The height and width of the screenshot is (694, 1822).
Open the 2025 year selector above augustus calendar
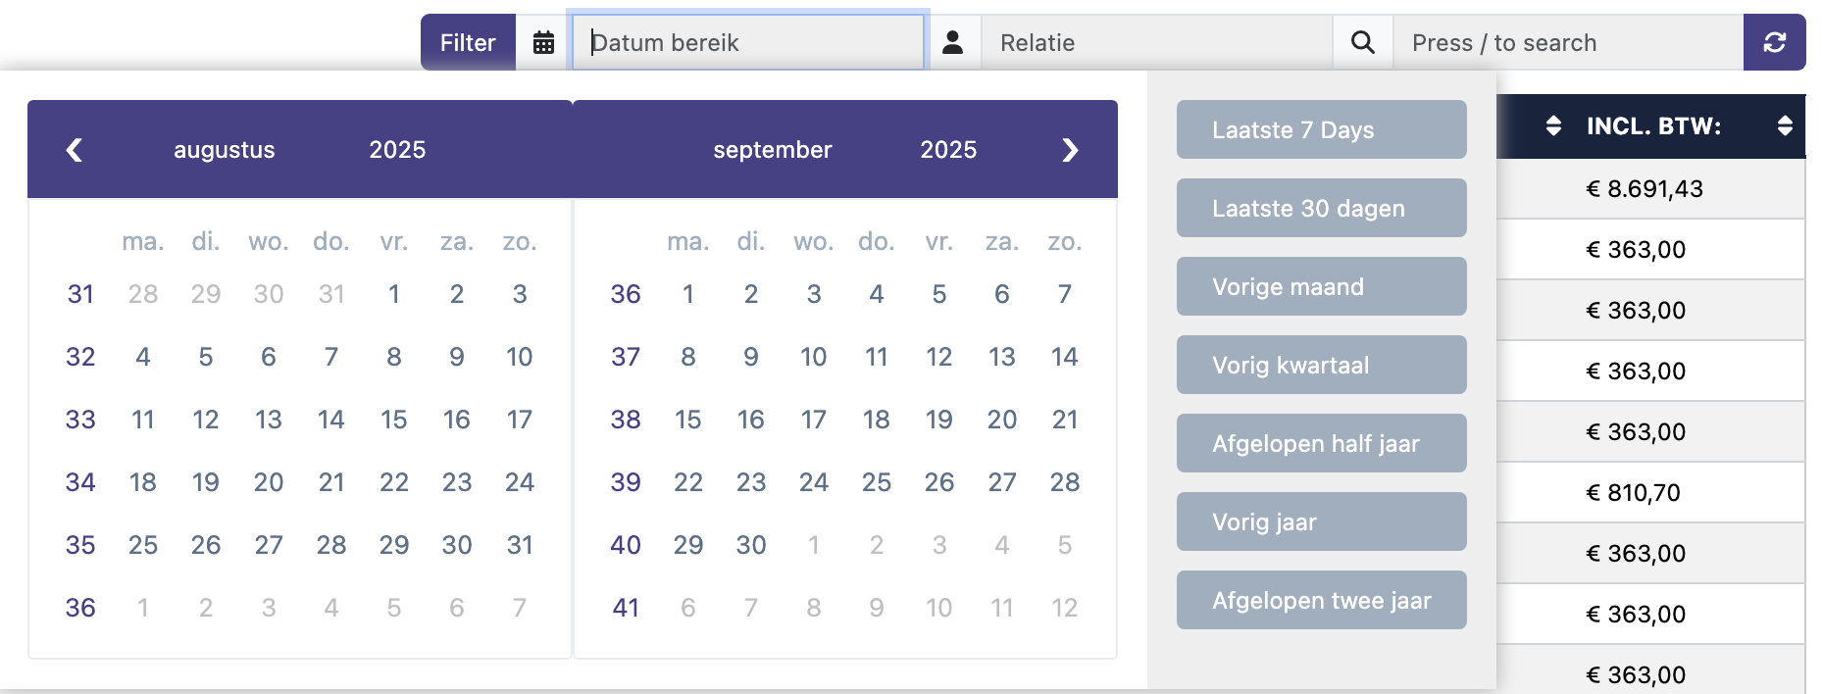click(397, 150)
